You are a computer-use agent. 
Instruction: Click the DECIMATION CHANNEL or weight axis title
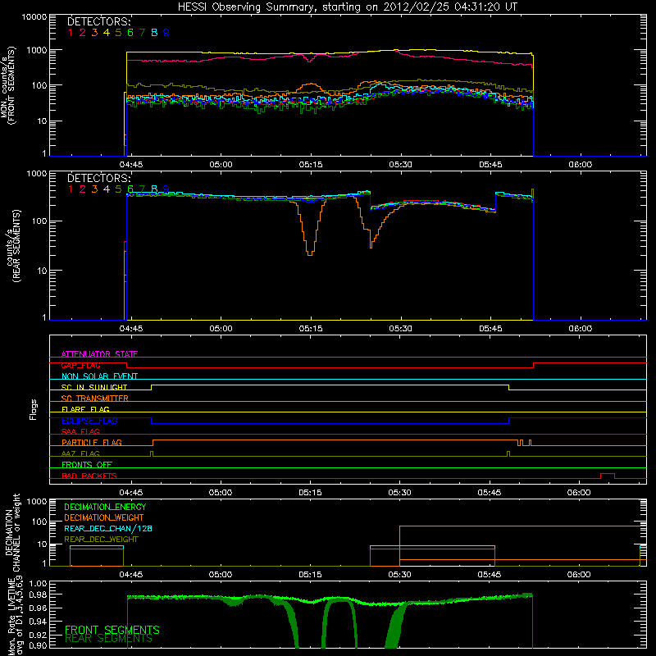pyautogui.click(x=12, y=532)
